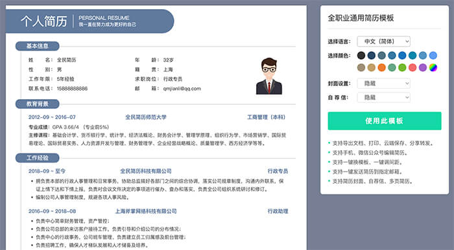Click the feature line 支持一键换模板

[x=367, y=163]
